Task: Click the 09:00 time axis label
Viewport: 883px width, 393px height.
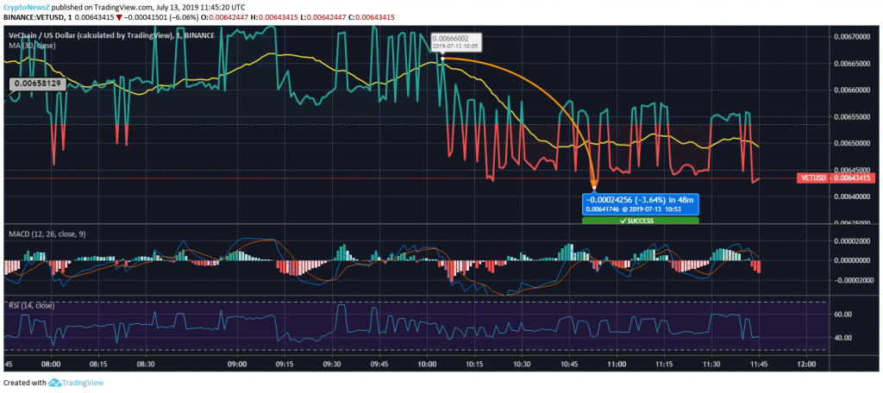Action: pyautogui.click(x=237, y=365)
